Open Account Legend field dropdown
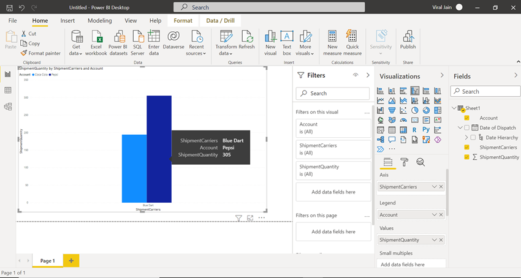521x278 pixels. pos(434,215)
